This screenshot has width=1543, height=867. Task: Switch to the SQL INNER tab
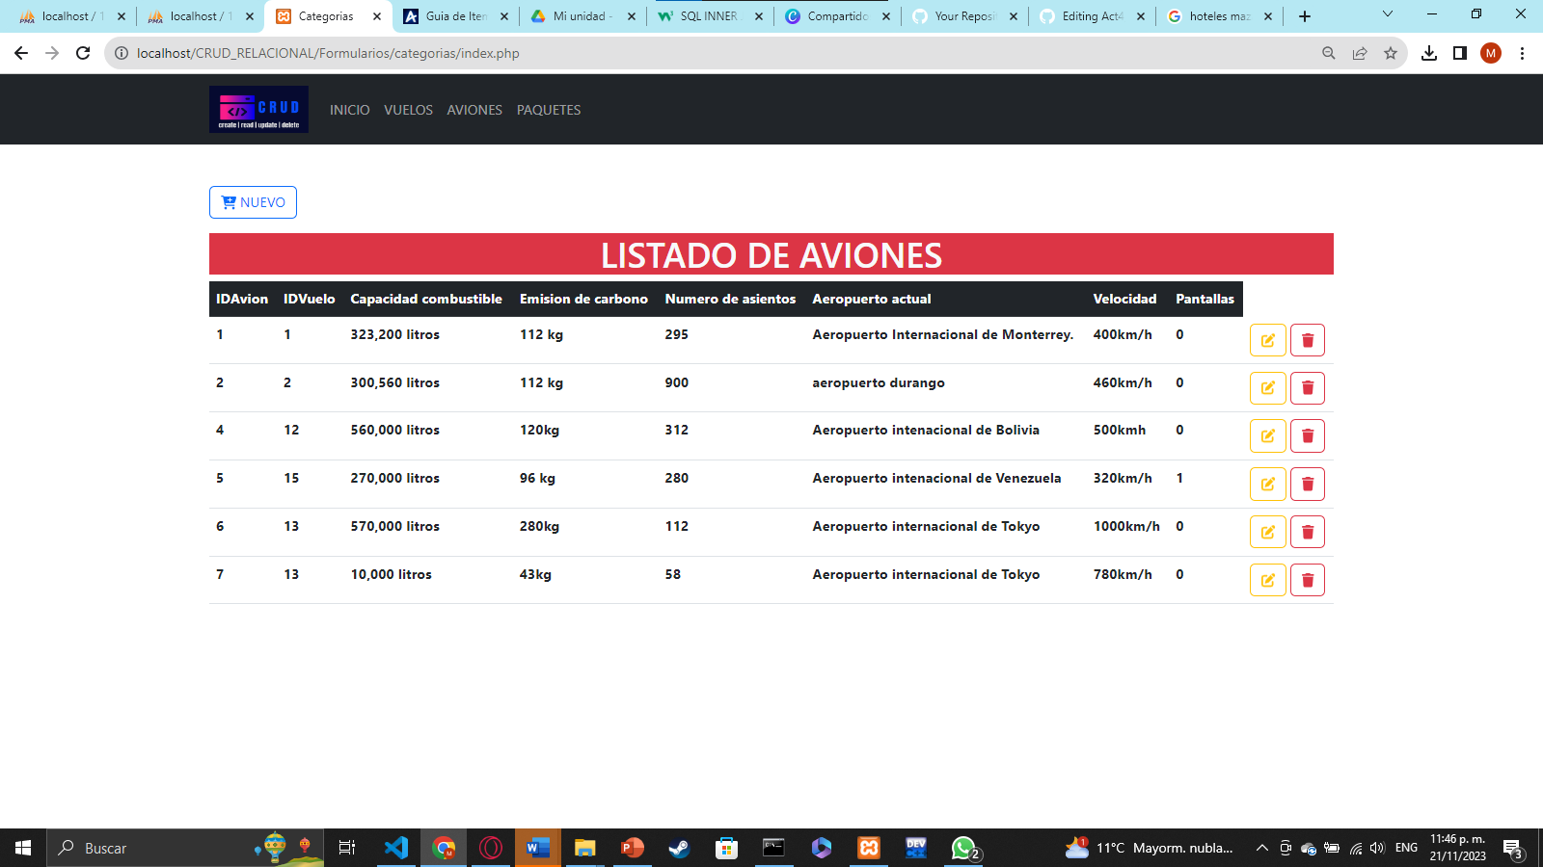pos(705,15)
